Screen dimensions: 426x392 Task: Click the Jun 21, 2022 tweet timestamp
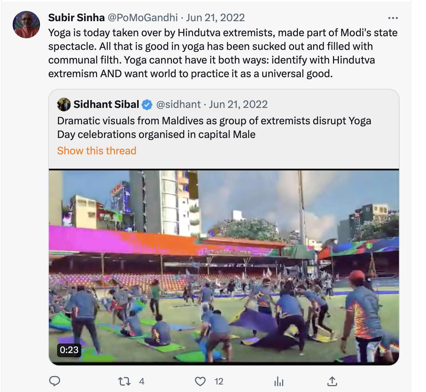point(215,17)
